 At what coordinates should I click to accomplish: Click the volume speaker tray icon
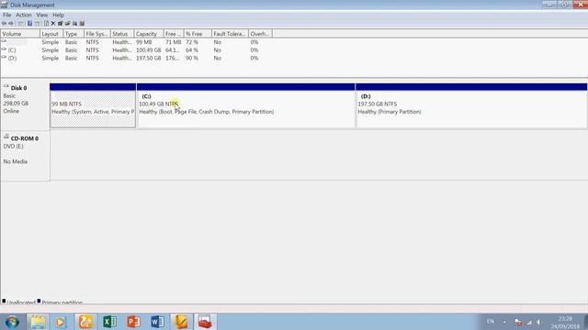coord(539,322)
